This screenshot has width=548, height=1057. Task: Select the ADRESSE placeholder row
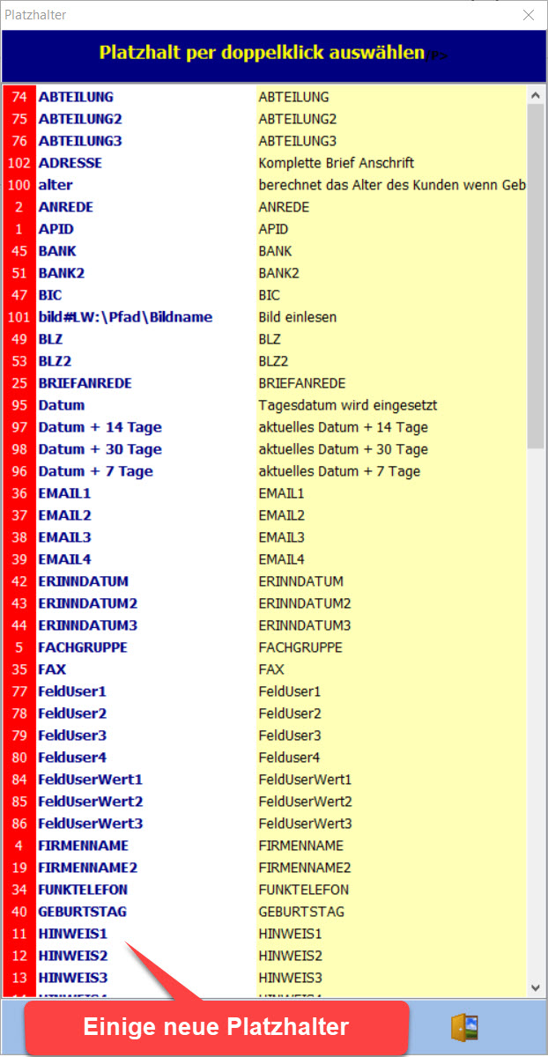pyautogui.click(x=70, y=163)
